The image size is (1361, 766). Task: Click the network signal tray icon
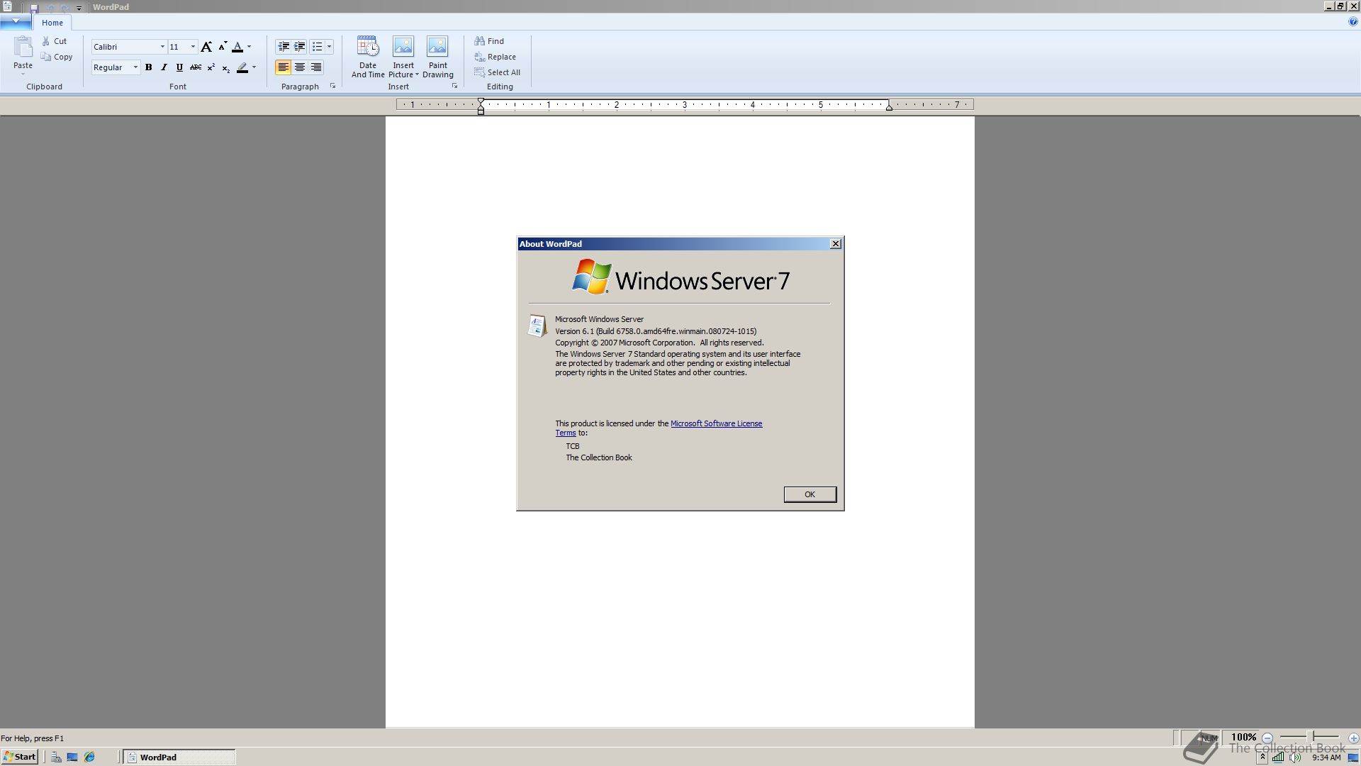pos(1277,757)
